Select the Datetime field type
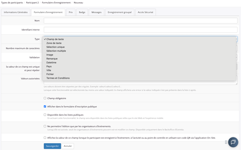The width and height of the screenshot is (241, 150). pos(51,62)
